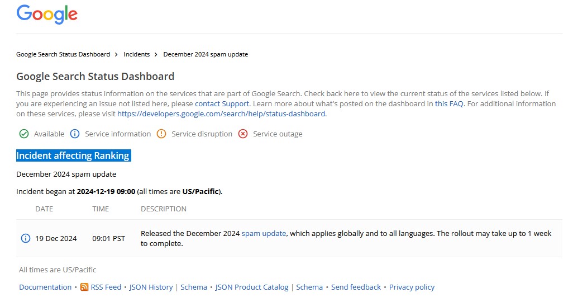Open the Send feedback link

[x=356, y=287]
